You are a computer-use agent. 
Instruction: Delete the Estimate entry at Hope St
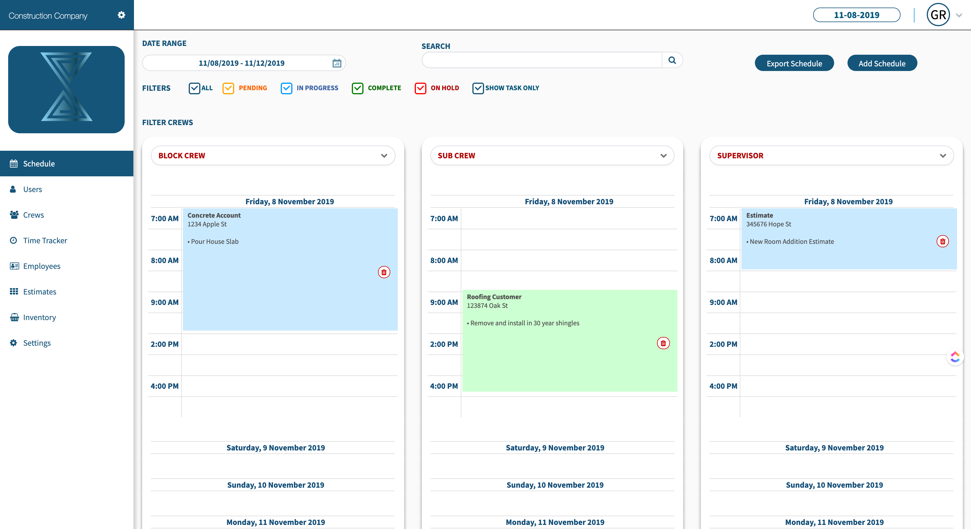point(942,241)
